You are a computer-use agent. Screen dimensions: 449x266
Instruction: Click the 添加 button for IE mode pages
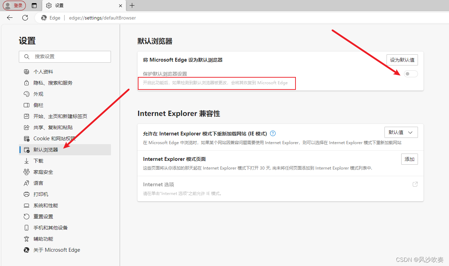pyautogui.click(x=410, y=159)
